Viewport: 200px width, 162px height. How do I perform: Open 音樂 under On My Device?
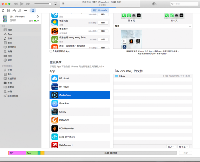[x=21, y=70]
